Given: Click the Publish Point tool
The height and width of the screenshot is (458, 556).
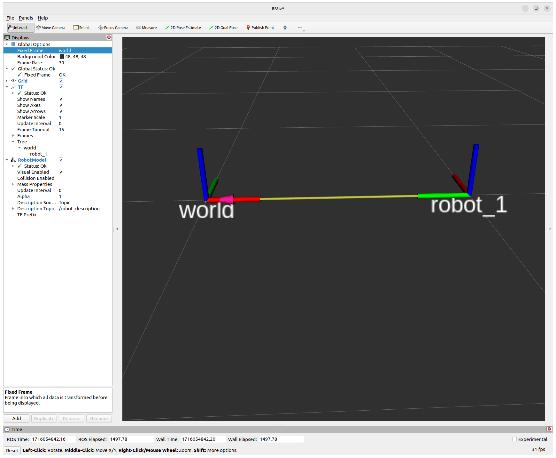Looking at the screenshot, I should [260, 28].
